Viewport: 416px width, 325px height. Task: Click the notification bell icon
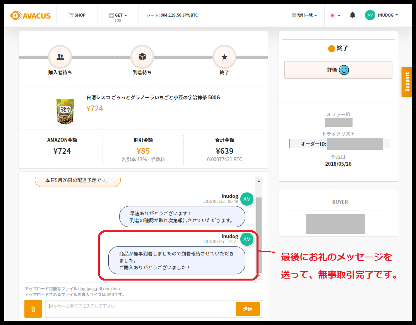[353, 15]
